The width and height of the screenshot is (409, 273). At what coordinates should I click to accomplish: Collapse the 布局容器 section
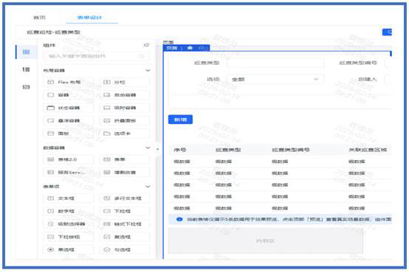[x=148, y=70]
